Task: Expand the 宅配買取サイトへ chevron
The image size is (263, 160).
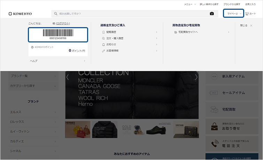Action: click(229, 32)
